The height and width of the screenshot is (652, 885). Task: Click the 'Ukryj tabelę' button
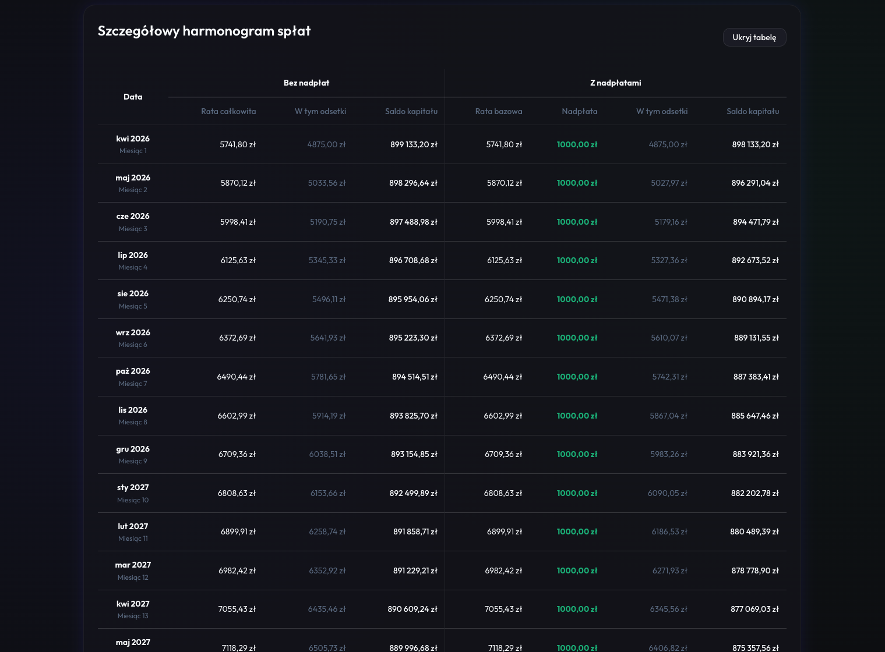(x=754, y=37)
